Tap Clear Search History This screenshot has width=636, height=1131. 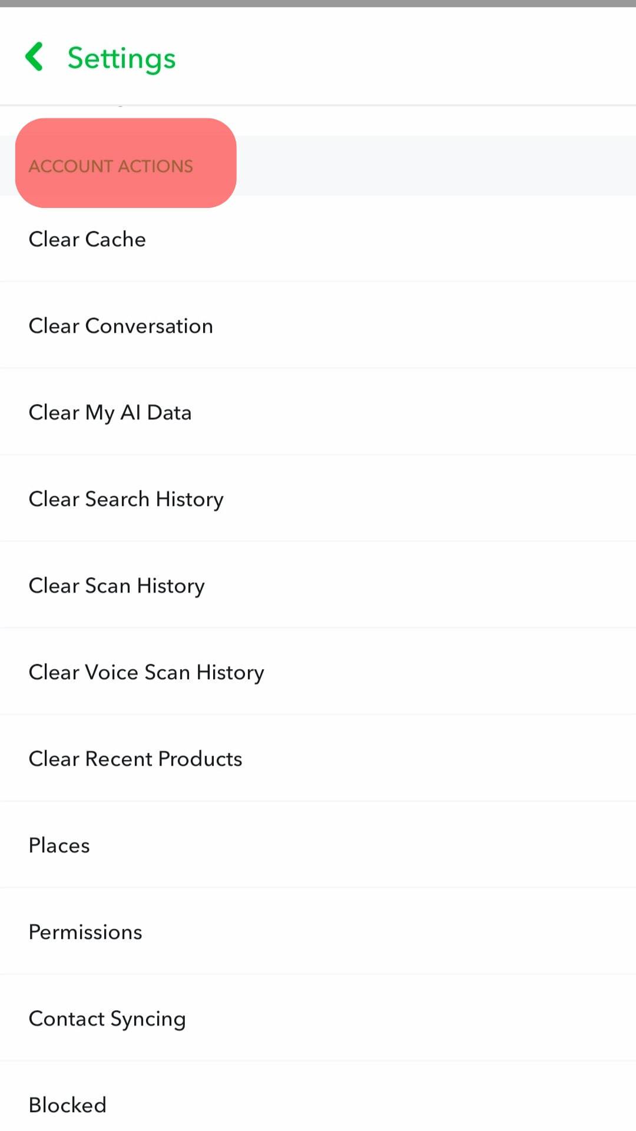[126, 499]
